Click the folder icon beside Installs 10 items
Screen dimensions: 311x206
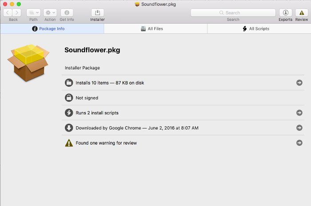pyautogui.click(x=69, y=83)
